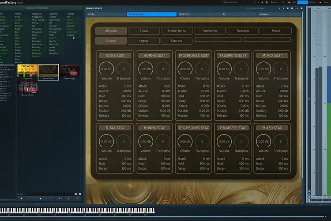
Task: Click the previous global preset arrow
Action: pos(254,2)
